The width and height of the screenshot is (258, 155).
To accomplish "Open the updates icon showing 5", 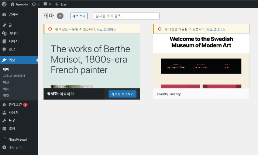I will (34, 4).
